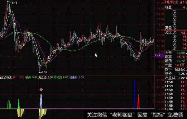
Task: Click the current price 14.18元 header
Action: click(171, 2)
